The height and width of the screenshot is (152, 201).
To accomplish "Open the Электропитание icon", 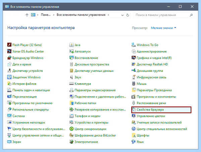I will (71, 142).
